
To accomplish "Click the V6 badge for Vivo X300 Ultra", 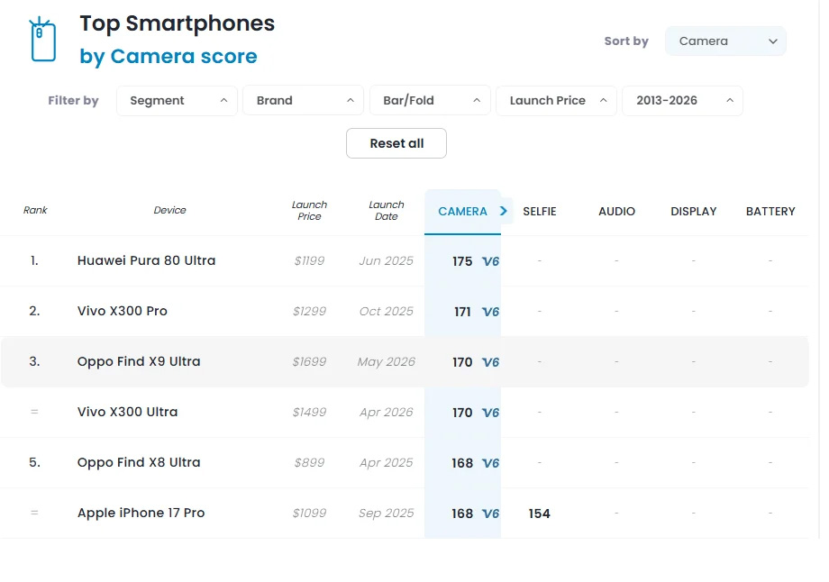I will 490,413.
